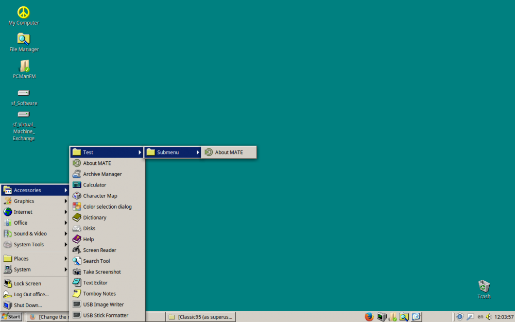The image size is (515, 322).
Task: Expand the System submenu
Action: (x=35, y=269)
